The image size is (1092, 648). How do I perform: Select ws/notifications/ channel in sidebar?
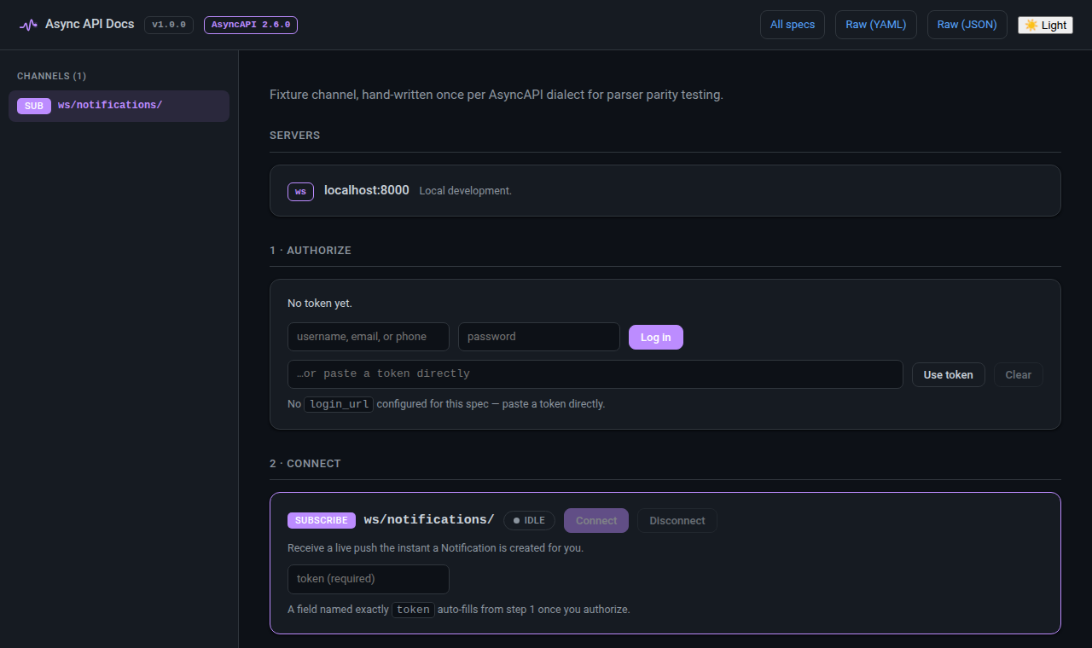point(119,106)
